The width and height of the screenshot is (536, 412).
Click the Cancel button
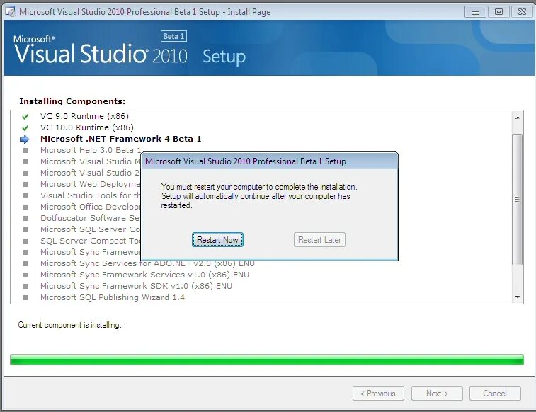(x=495, y=394)
